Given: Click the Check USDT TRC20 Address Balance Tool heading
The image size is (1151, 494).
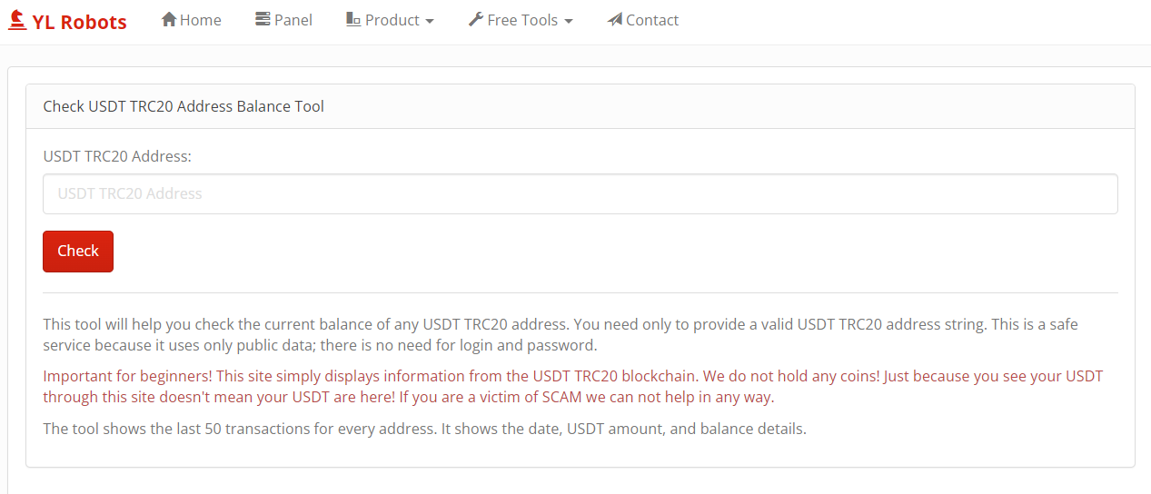Looking at the screenshot, I should click(x=184, y=106).
